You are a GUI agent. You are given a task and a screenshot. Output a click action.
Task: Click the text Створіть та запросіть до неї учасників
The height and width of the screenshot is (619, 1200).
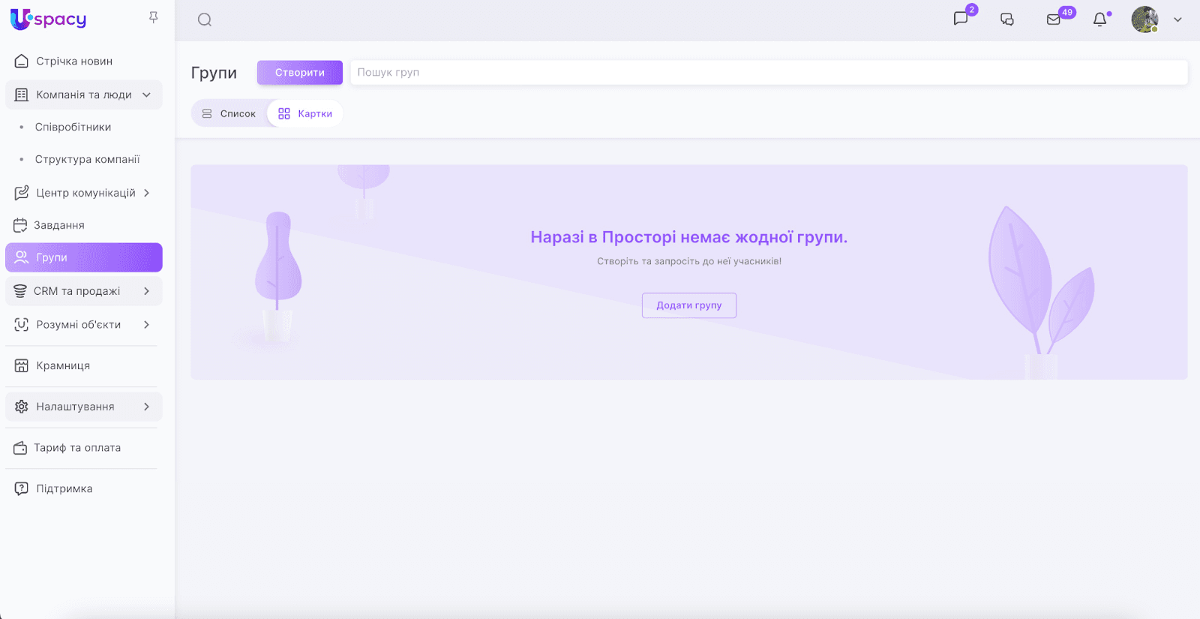coord(689,262)
